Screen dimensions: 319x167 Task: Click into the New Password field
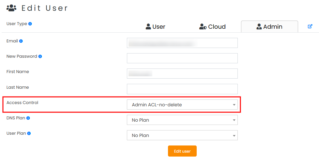pos(182,58)
